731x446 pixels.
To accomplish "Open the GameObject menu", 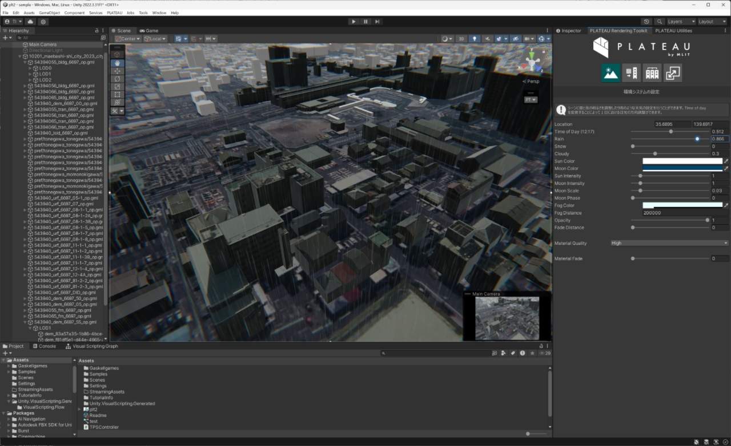I will pyautogui.click(x=50, y=13).
